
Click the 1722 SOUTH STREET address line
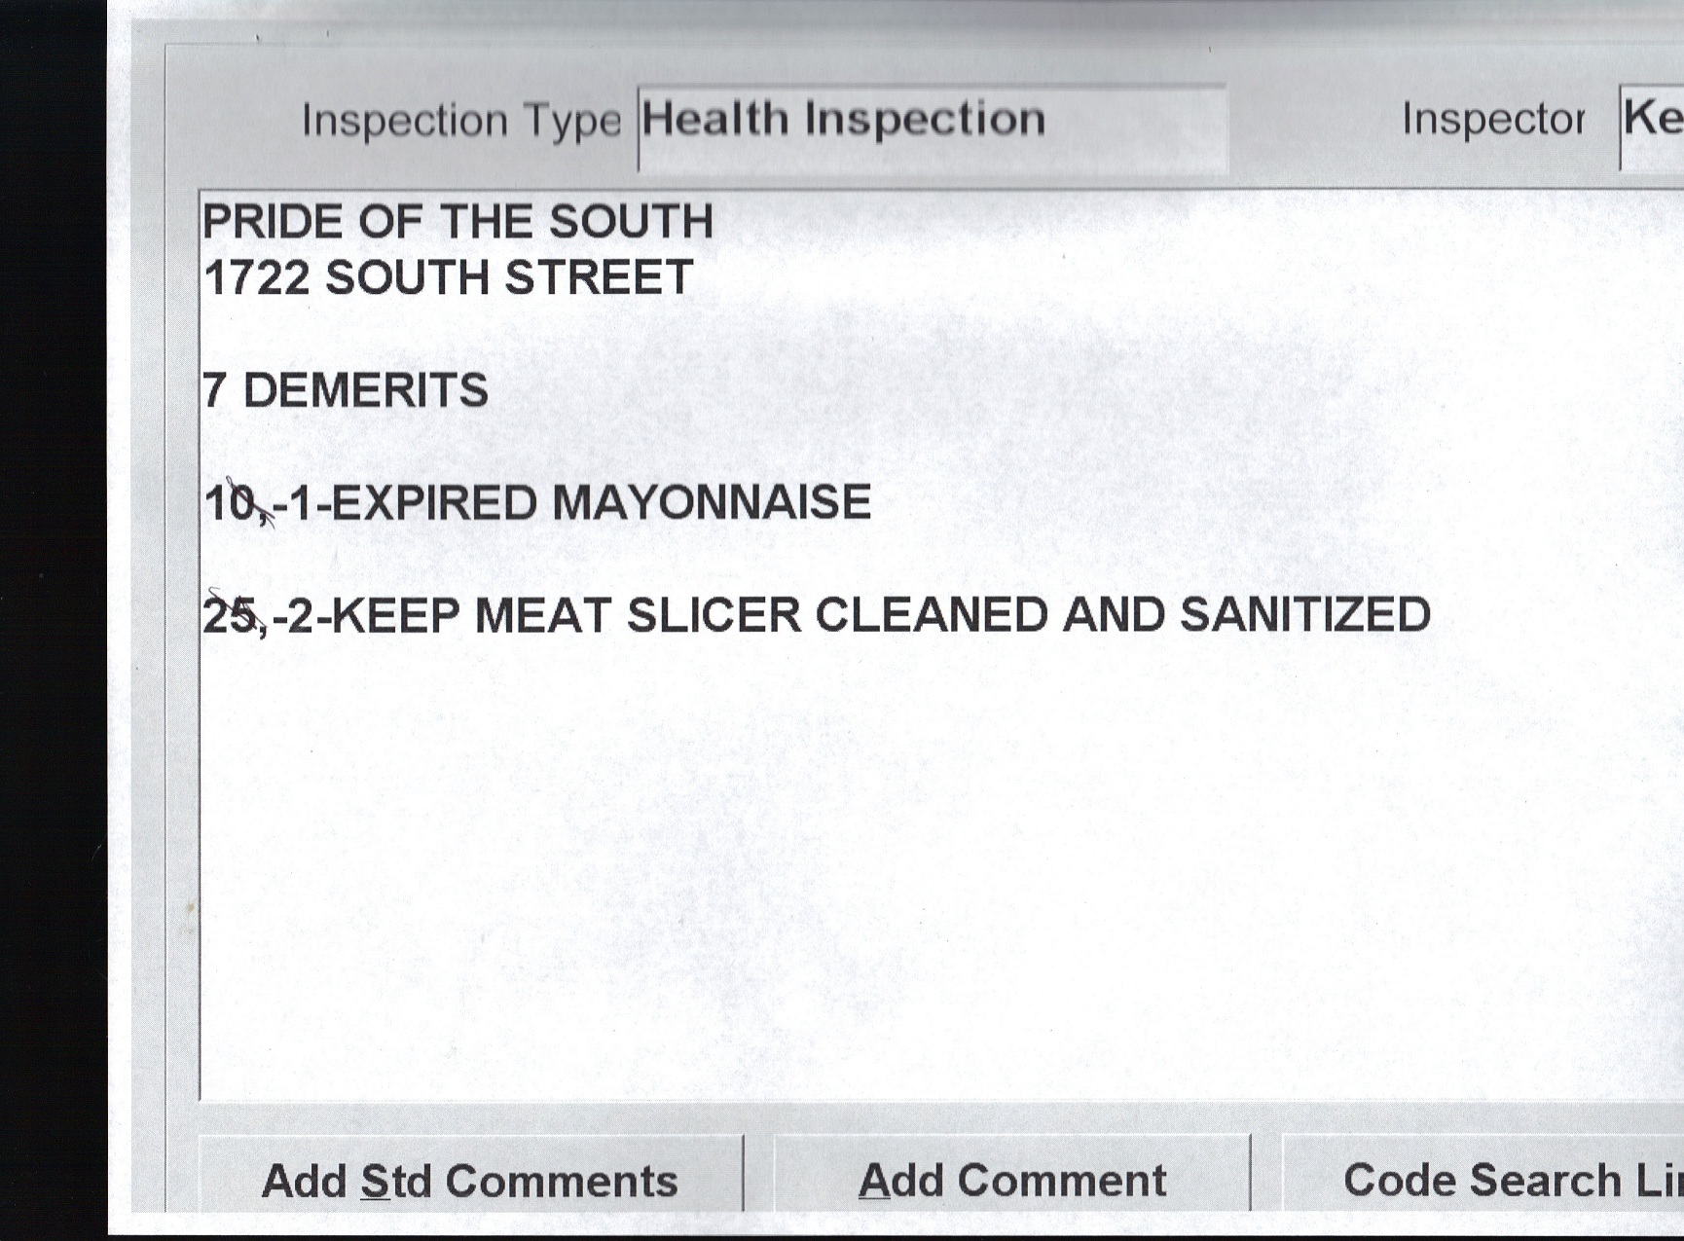(x=448, y=278)
